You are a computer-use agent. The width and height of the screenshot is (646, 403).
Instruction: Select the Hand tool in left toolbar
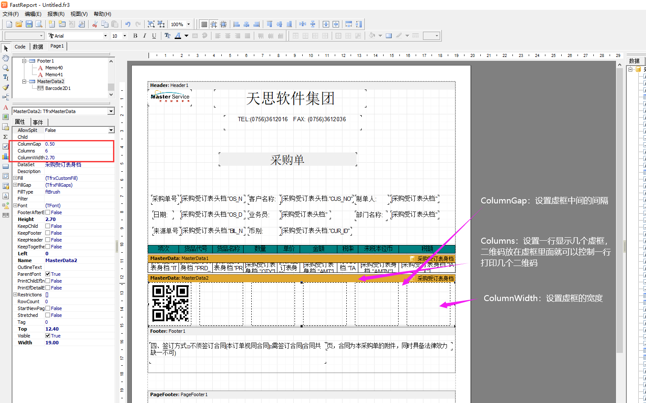point(6,58)
